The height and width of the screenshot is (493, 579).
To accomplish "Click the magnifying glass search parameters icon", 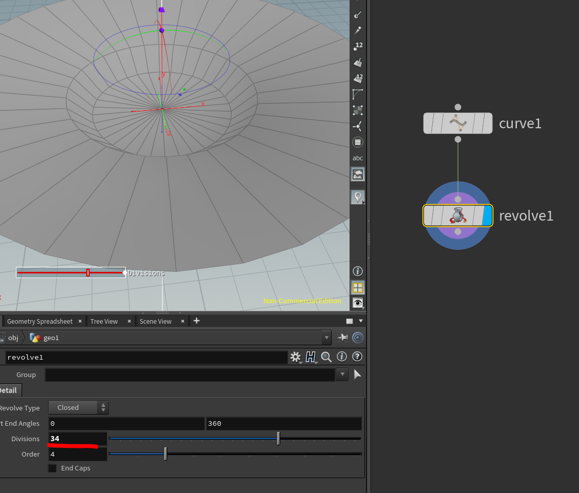I will coord(326,357).
